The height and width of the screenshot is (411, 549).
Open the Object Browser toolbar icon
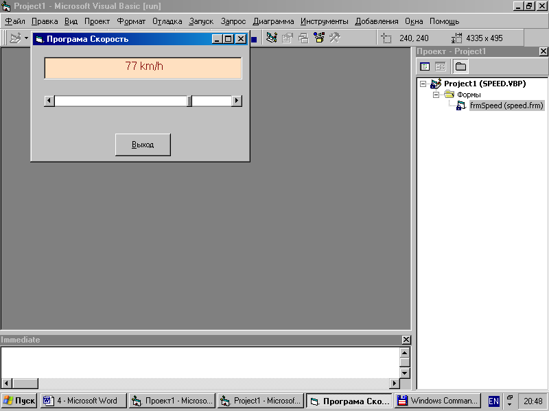point(319,38)
